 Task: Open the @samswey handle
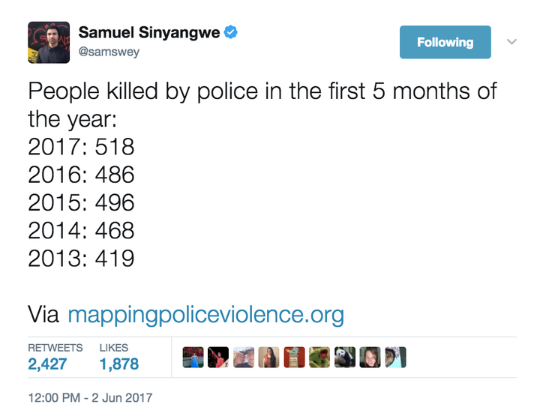[x=109, y=52]
